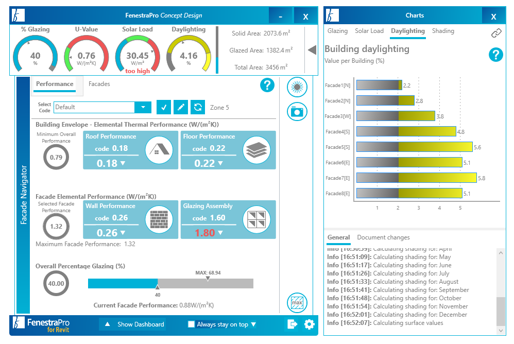Open the Document changes tab
Screen dimensions: 514x344
click(383, 237)
